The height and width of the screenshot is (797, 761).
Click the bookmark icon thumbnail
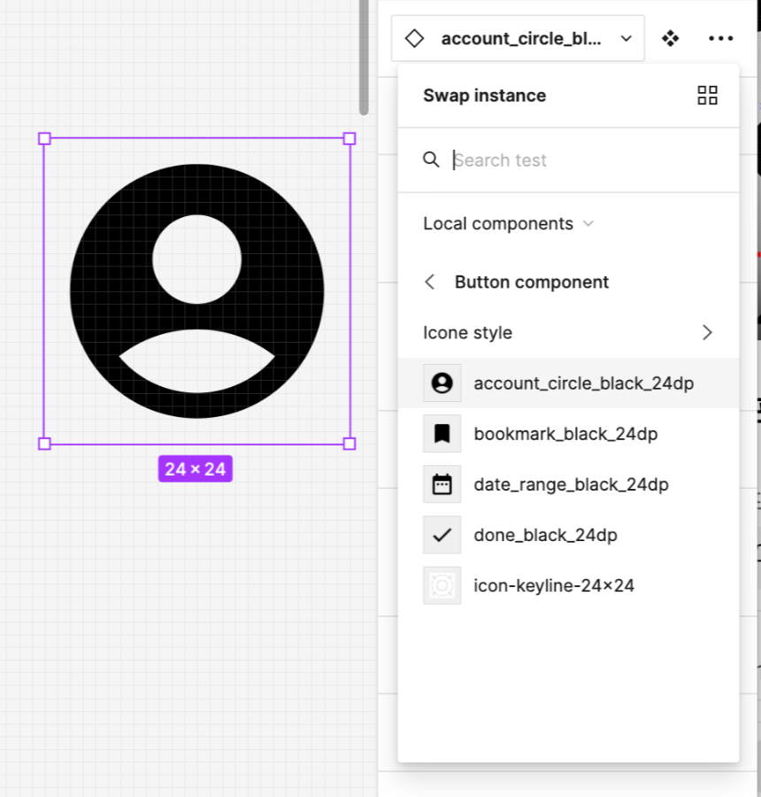(442, 434)
